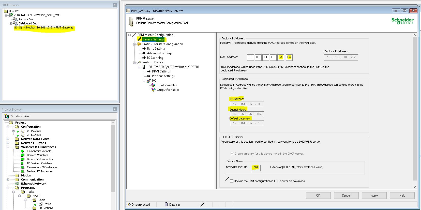Image resolution: width=421 pixels, height=210 pixels.
Task: Click the Project Browser scroll-up arrow
Action: pos(113,123)
